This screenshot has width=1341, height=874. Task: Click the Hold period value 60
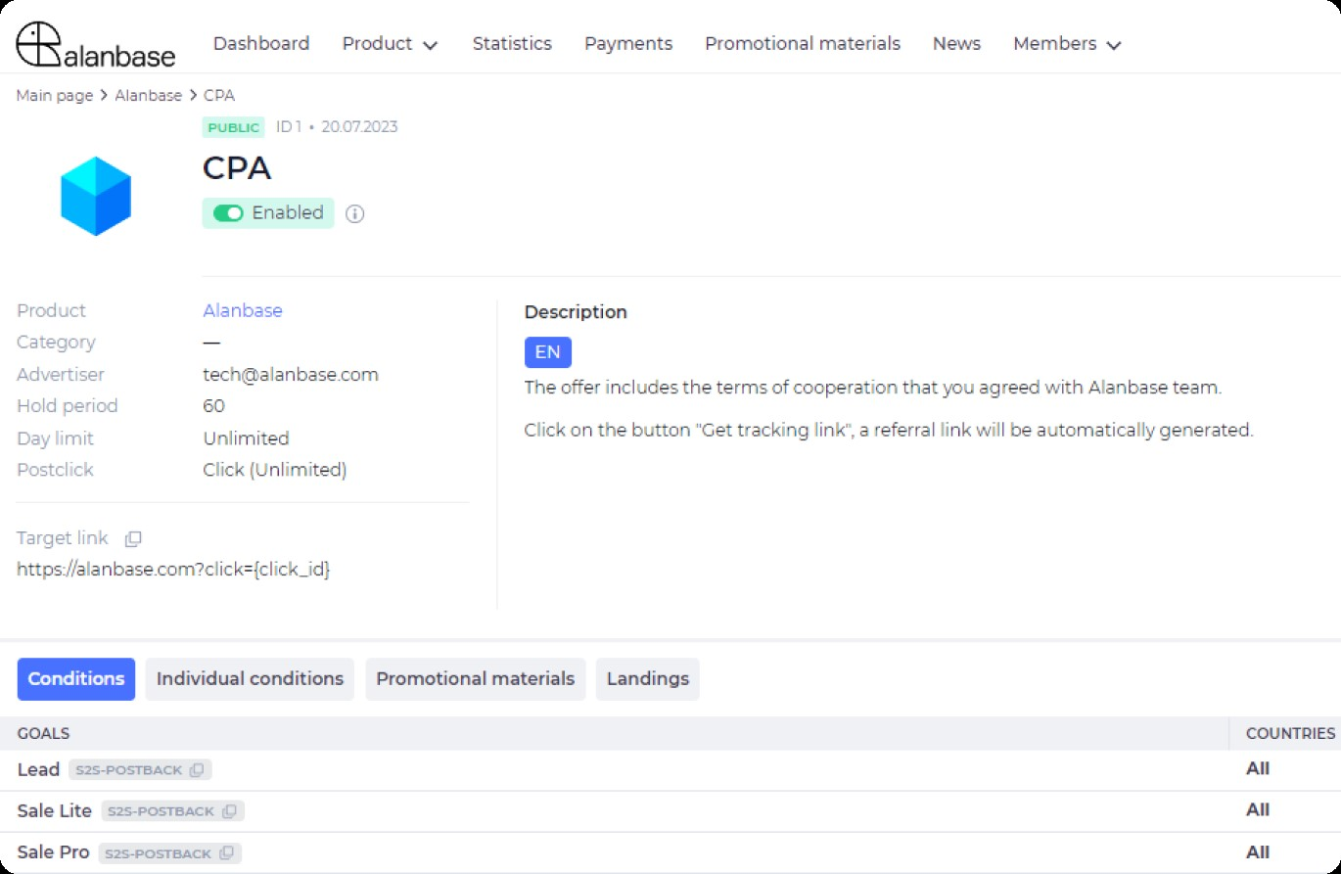coord(213,406)
